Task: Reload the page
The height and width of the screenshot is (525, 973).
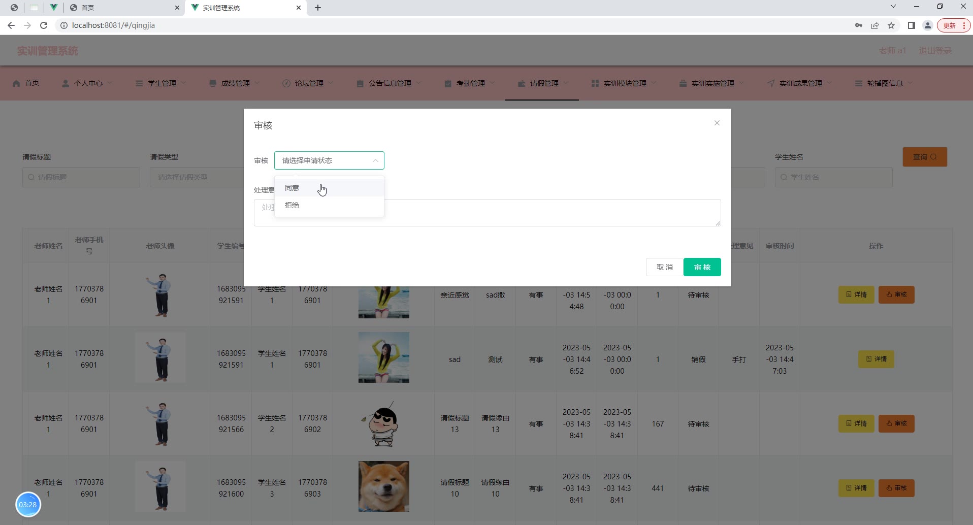Action: tap(44, 25)
